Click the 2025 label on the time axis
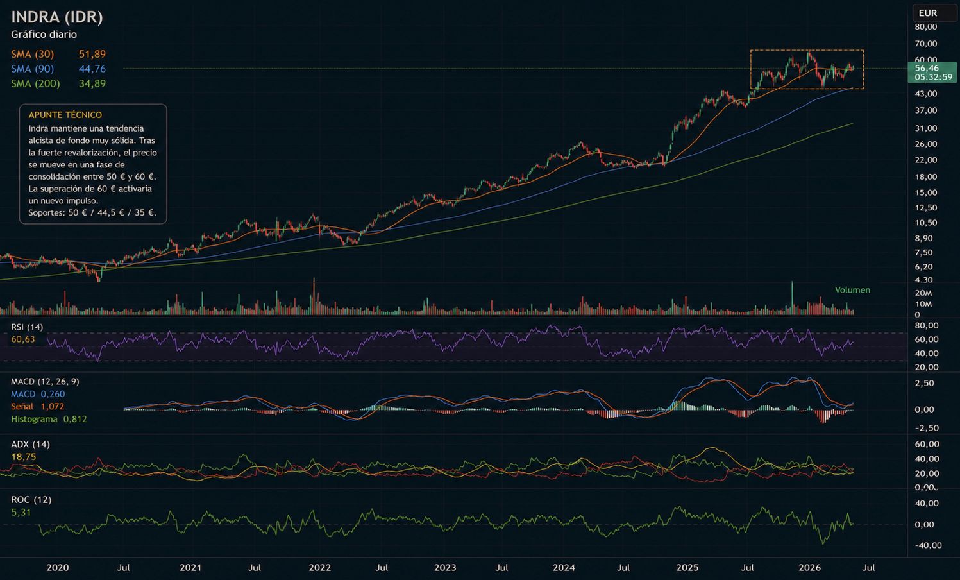 [687, 568]
